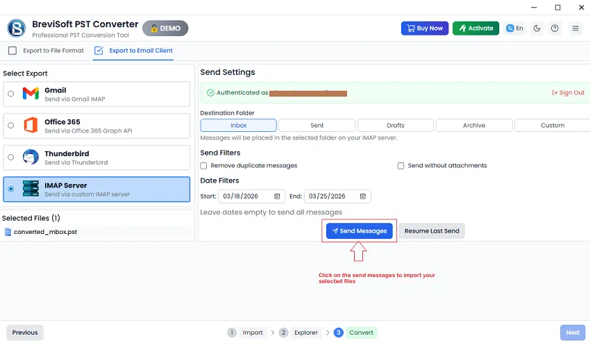The width and height of the screenshot is (590, 345).
Task: Go to step 3 Convert
Action: 355,333
